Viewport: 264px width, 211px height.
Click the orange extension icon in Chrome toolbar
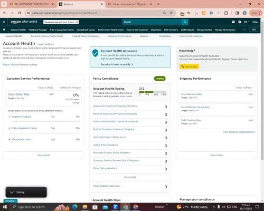204,13
